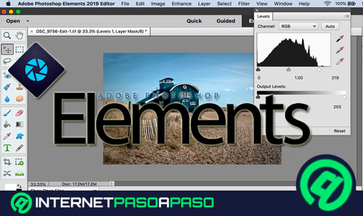Close the DSC_9756-Edit-1.tif document tab

[32, 31]
